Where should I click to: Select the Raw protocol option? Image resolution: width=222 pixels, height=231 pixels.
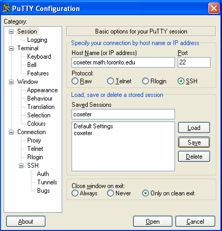pos(75,81)
